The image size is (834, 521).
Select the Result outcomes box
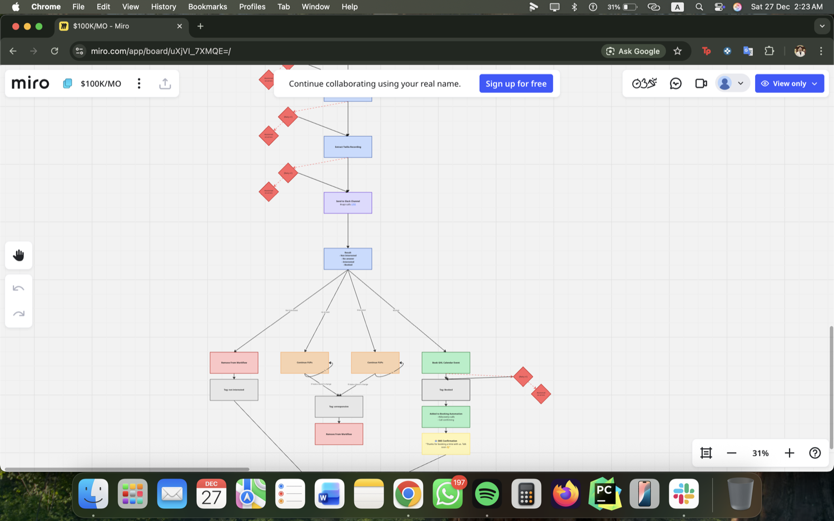pyautogui.click(x=348, y=259)
